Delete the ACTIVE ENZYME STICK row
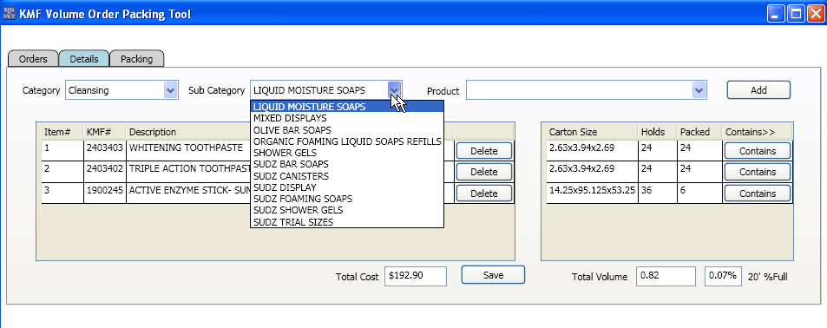This screenshot has width=827, height=328. click(483, 194)
